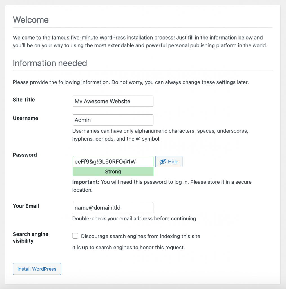
Task: Focus the Username text box
Action: [113, 120]
